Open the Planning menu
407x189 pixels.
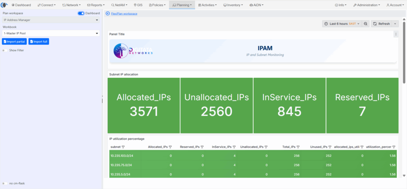[182, 5]
